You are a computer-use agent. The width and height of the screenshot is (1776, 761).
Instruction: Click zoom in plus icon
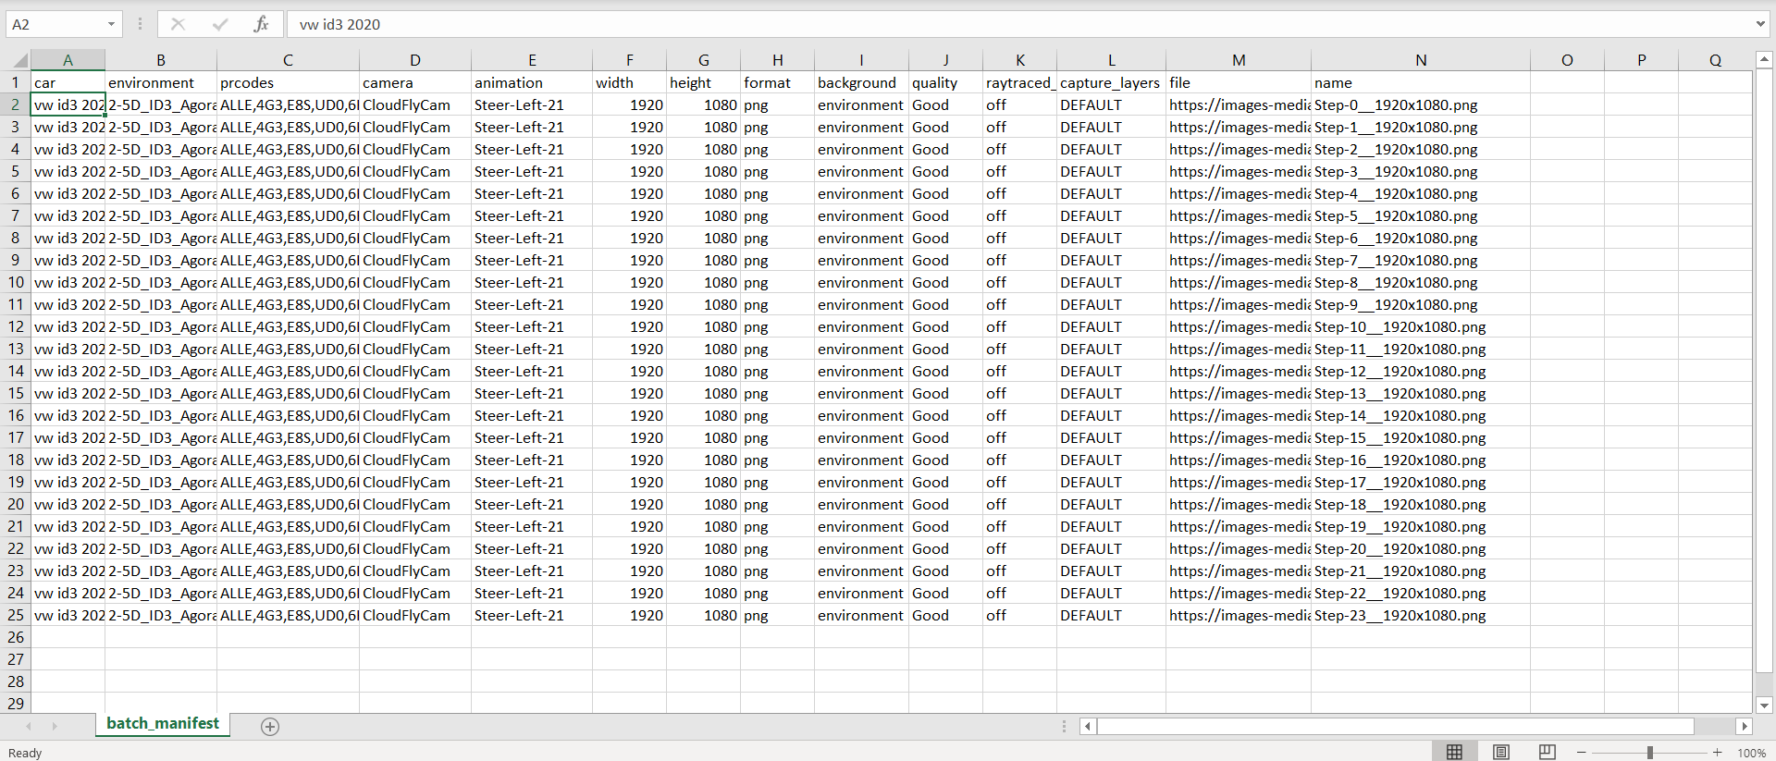(1717, 753)
